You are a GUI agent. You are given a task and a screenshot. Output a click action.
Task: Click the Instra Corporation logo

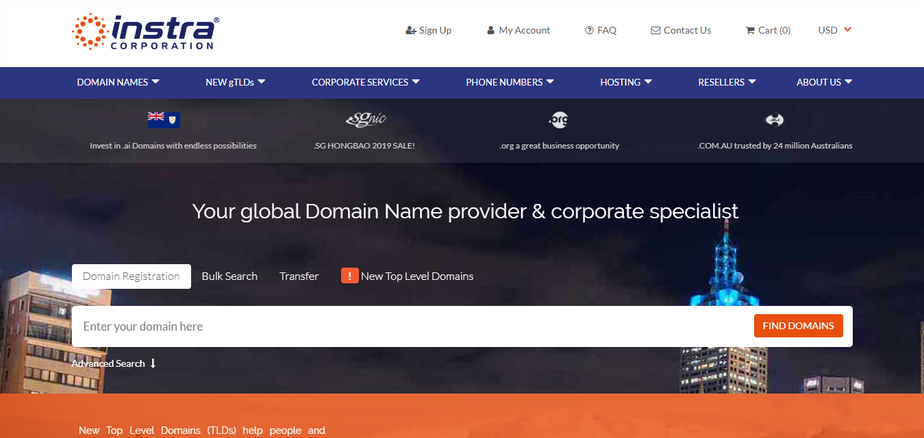pos(145,31)
